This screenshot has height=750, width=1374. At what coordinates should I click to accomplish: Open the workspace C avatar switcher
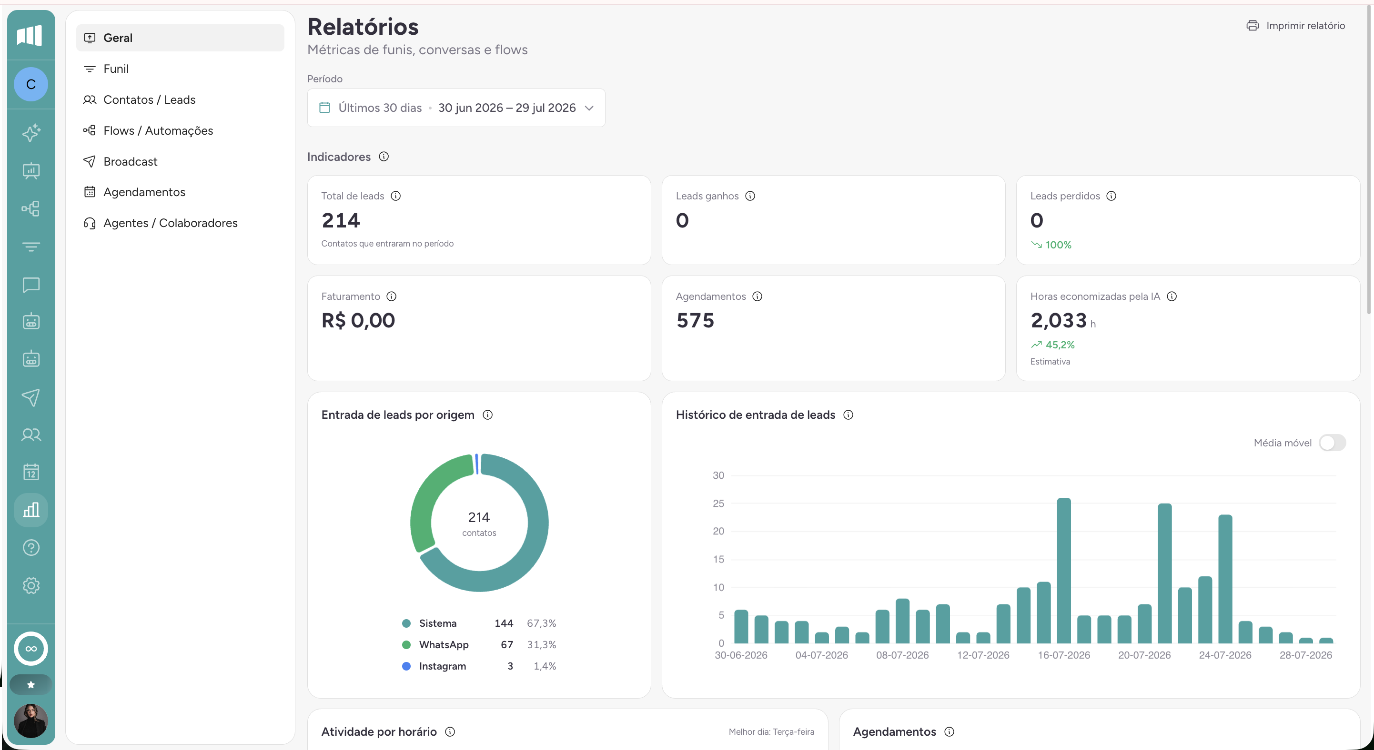(x=31, y=84)
